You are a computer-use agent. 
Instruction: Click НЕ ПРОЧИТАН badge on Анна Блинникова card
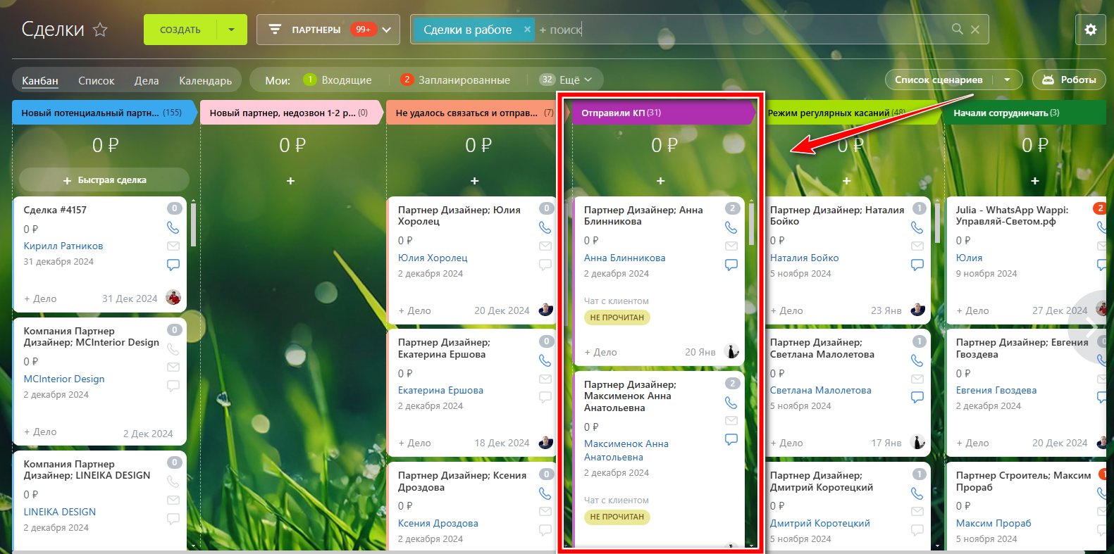617,317
